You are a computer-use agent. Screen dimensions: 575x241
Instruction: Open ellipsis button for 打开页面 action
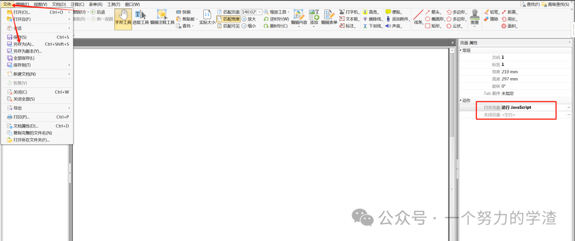point(569,107)
